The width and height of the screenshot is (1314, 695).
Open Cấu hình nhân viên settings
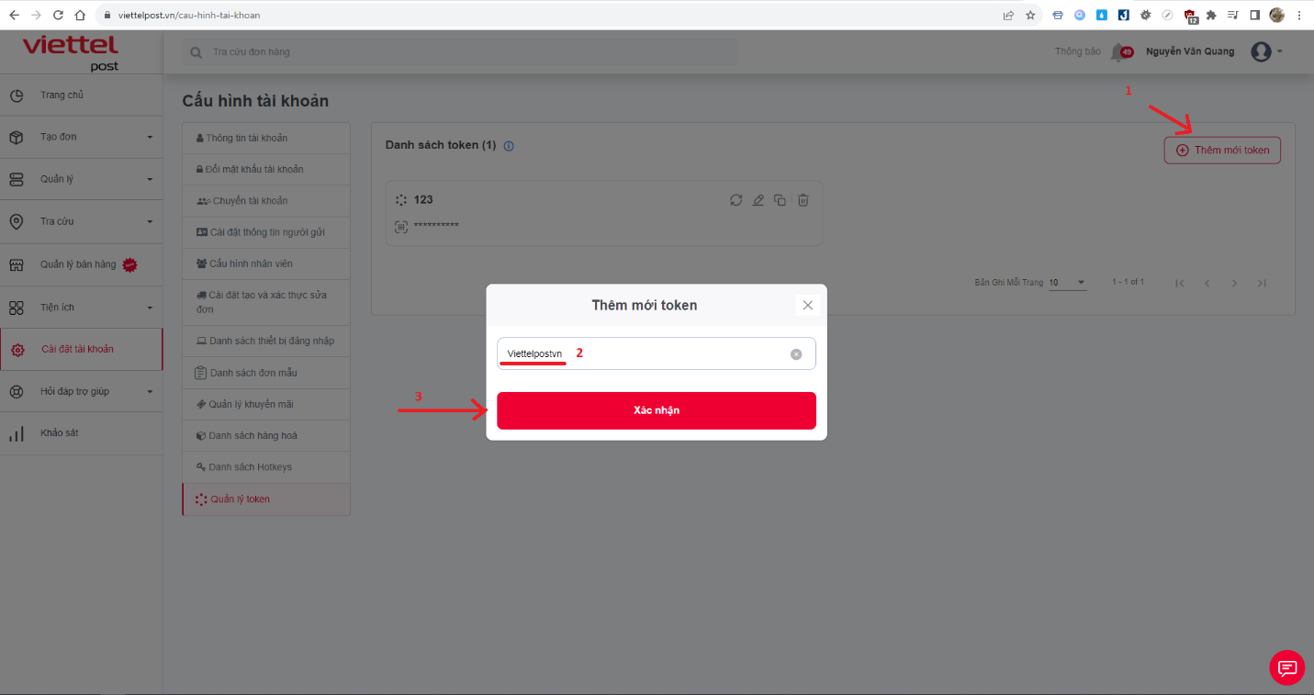click(266, 263)
